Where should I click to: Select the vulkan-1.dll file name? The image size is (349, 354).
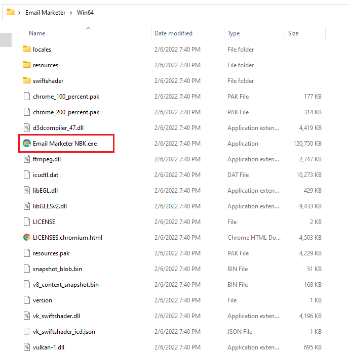click(x=49, y=347)
